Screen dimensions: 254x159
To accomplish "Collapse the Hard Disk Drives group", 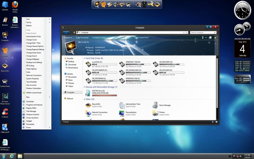I will pyautogui.click(x=84, y=58).
